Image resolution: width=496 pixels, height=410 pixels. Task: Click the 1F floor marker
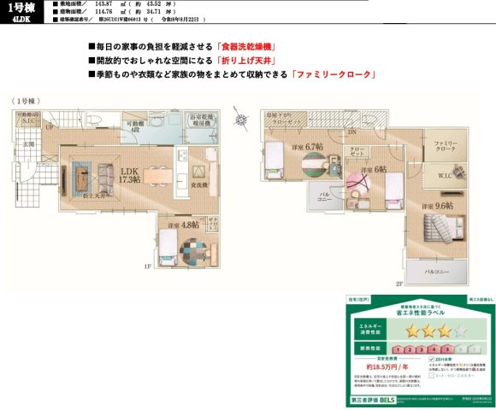point(148,266)
